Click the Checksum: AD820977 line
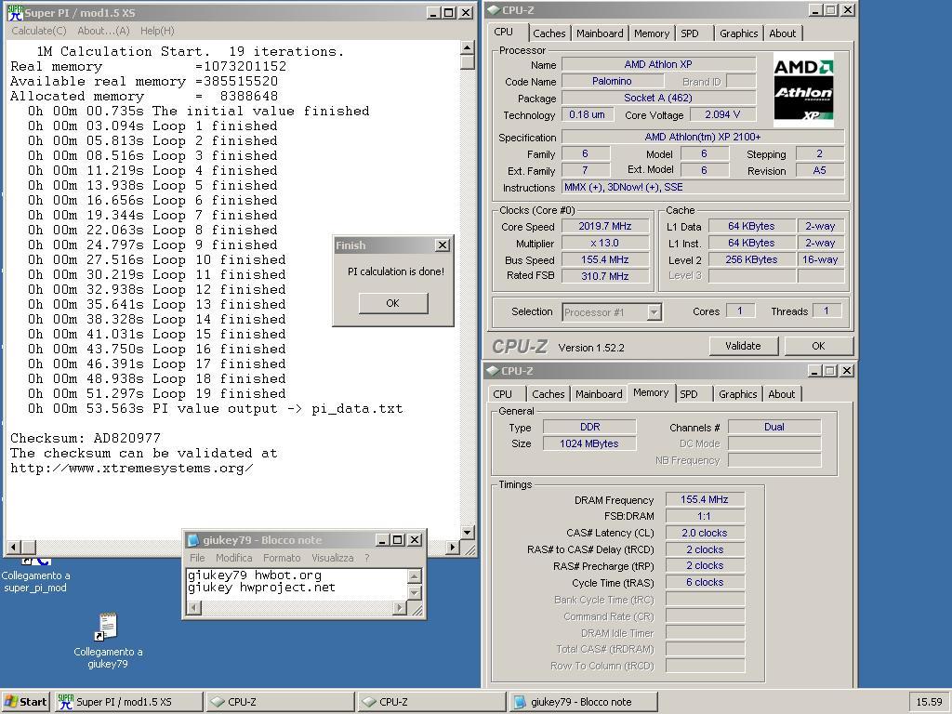Viewport: 952px width, 714px height. [86, 438]
